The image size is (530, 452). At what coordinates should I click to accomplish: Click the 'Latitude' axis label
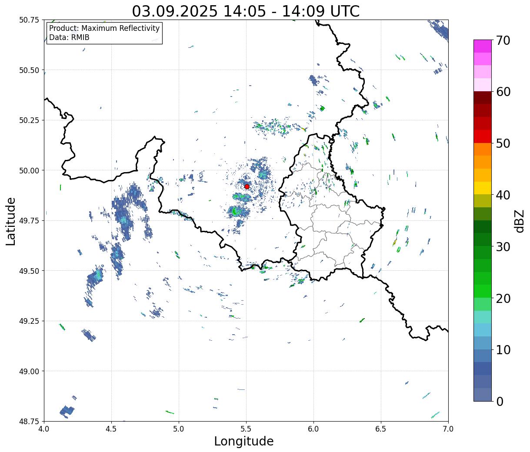pyautogui.click(x=11, y=221)
